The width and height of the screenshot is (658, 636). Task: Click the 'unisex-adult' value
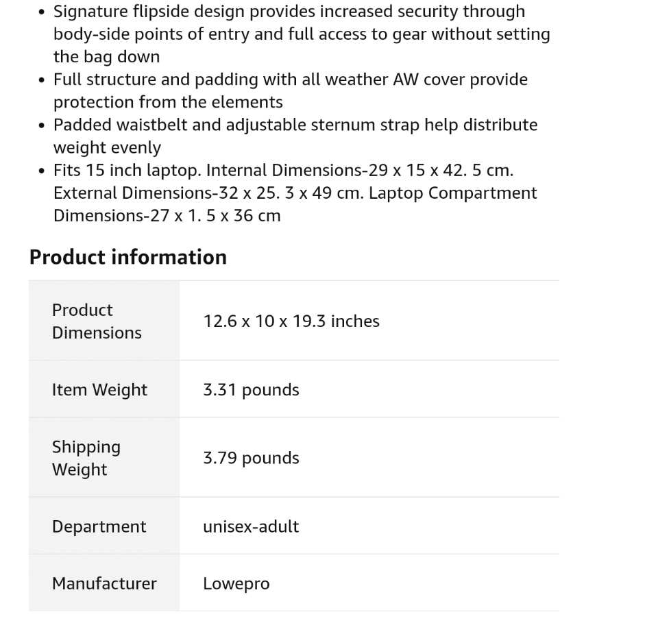pyautogui.click(x=251, y=526)
